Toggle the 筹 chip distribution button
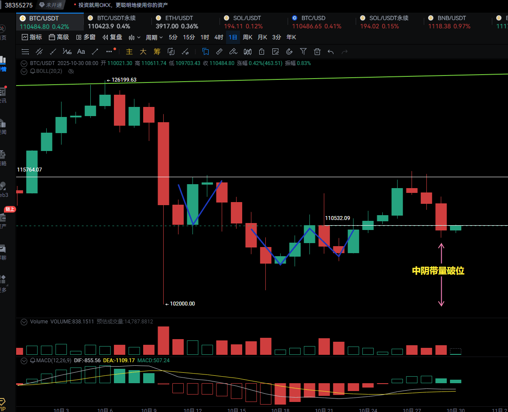The width and height of the screenshot is (508, 412). pyautogui.click(x=157, y=51)
